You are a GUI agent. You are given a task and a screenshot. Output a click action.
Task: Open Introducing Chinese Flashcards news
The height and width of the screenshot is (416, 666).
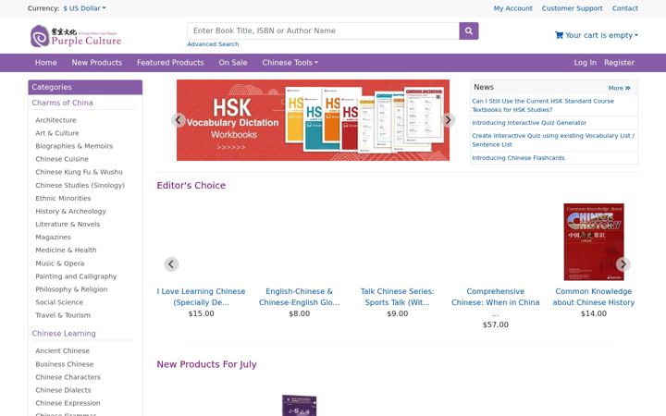point(518,158)
